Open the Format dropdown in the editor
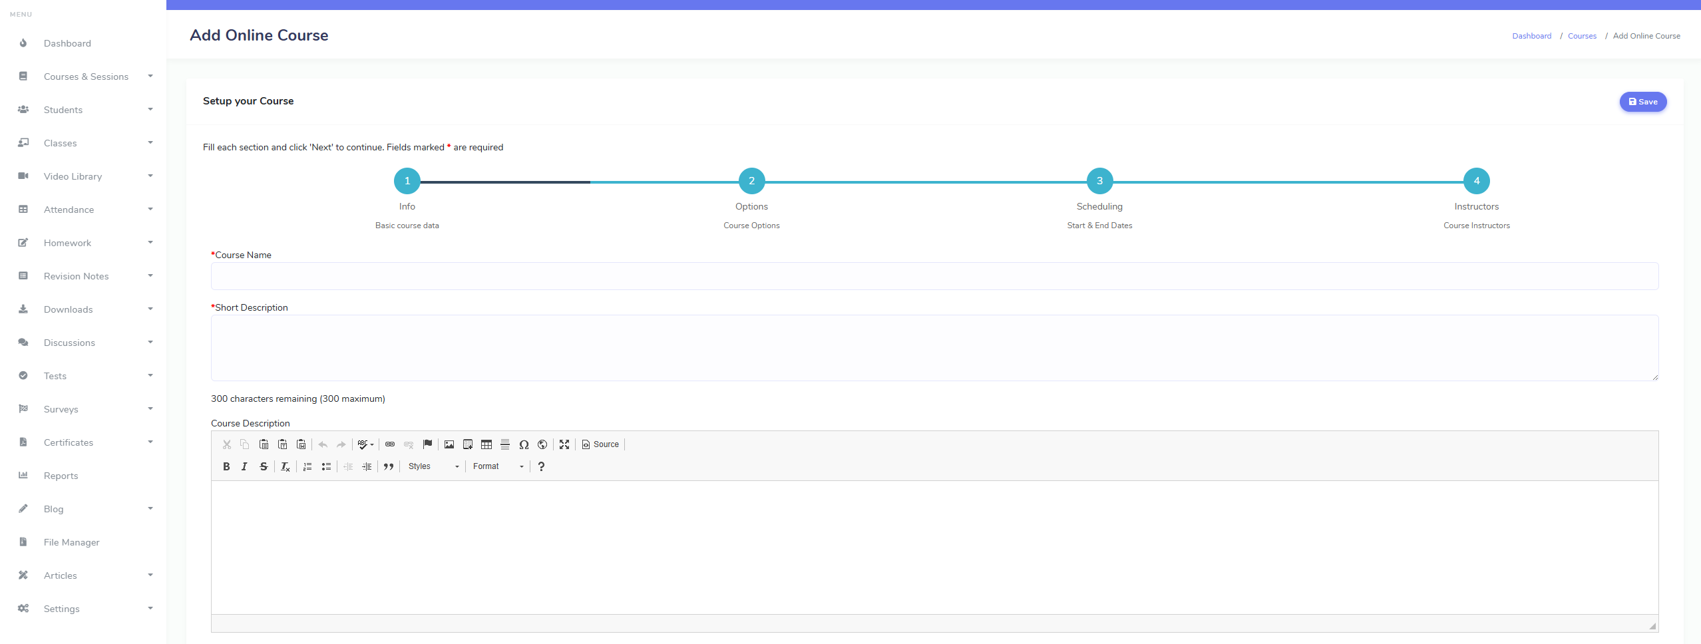Image resolution: width=1701 pixels, height=644 pixels. 498,466
